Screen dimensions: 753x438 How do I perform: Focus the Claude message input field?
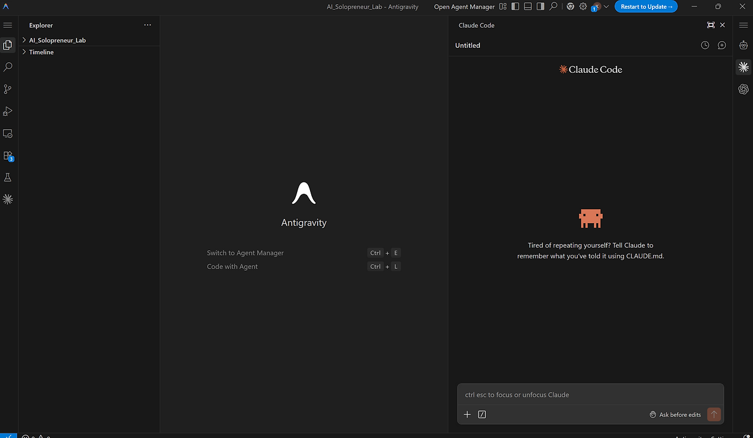590,395
